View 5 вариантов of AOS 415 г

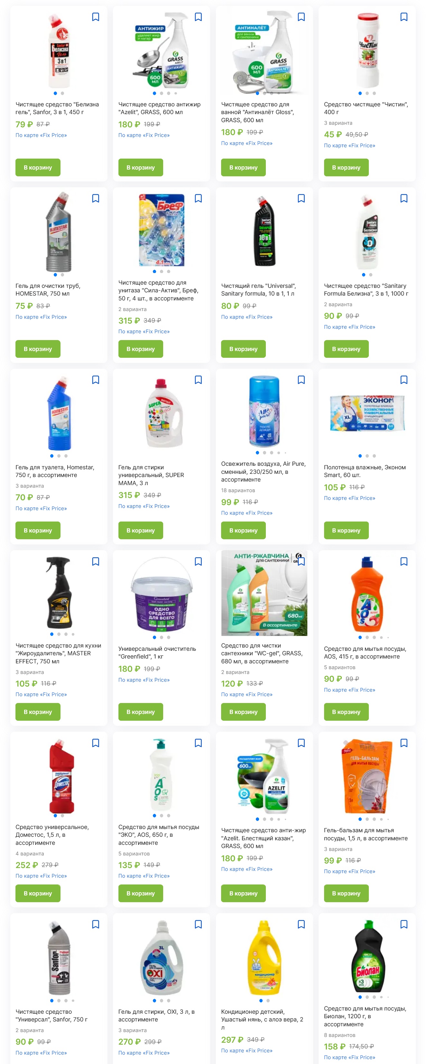click(340, 668)
